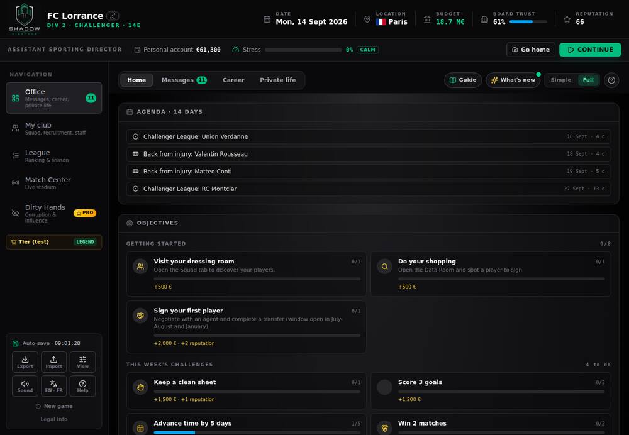Open the Private life tab
This screenshot has height=435, width=629.
tap(277, 80)
